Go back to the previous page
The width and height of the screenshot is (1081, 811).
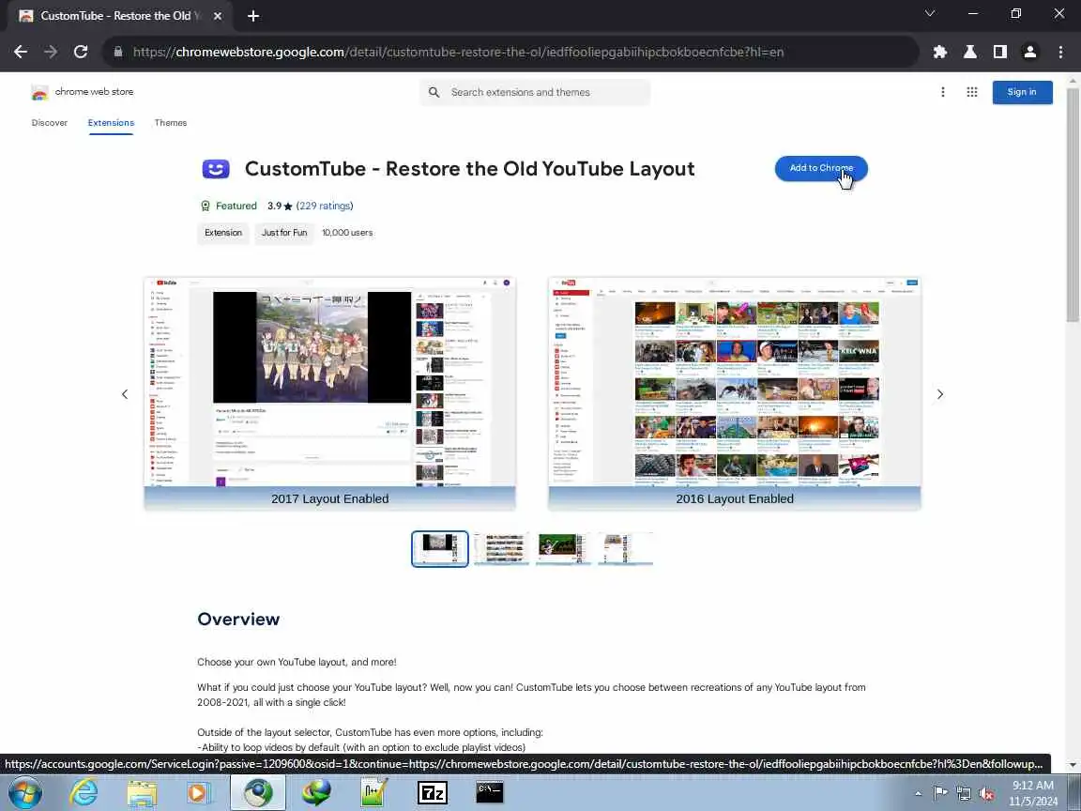pyautogui.click(x=21, y=52)
